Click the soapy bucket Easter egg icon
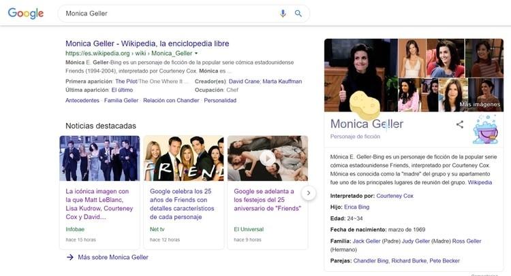This screenshot has width=511, height=276. (x=485, y=130)
